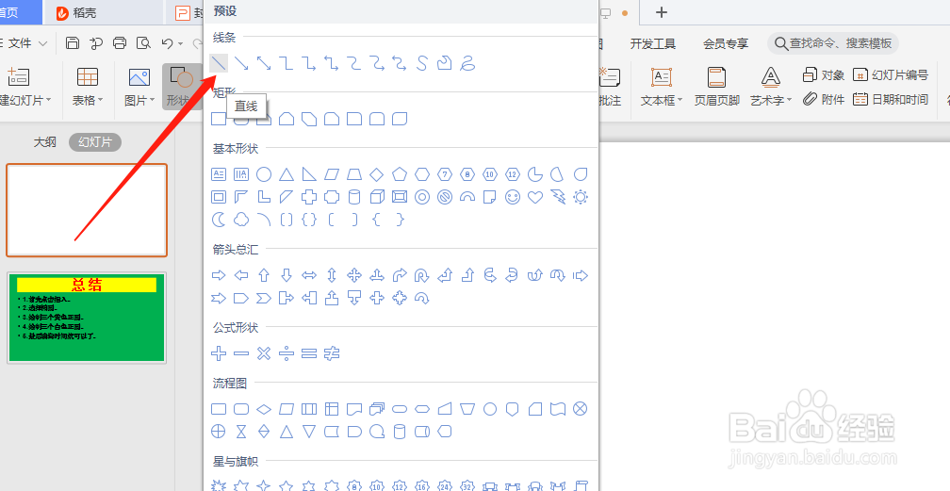The image size is (950, 491).
Task: Insert the flowchart magnetic disk cylinder
Action: click(x=400, y=432)
